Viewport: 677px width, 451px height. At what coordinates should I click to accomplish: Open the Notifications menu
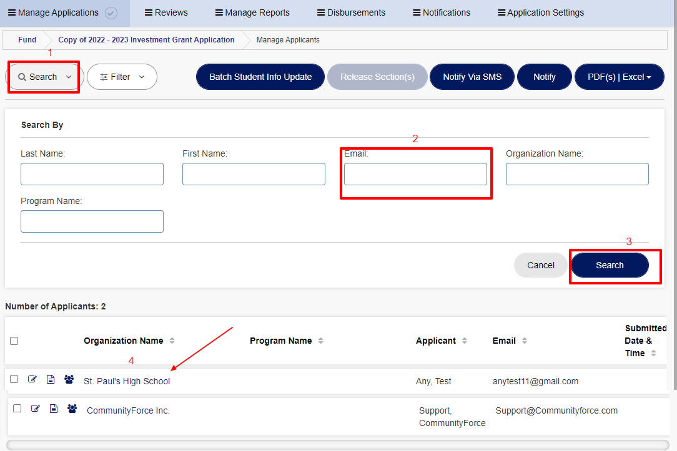[442, 13]
